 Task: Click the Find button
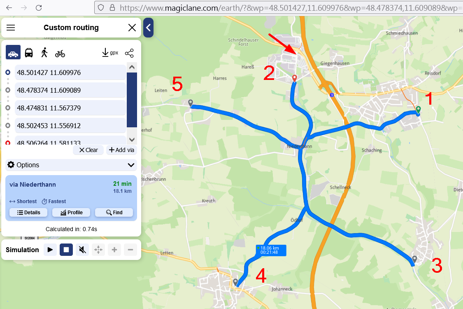click(x=114, y=212)
